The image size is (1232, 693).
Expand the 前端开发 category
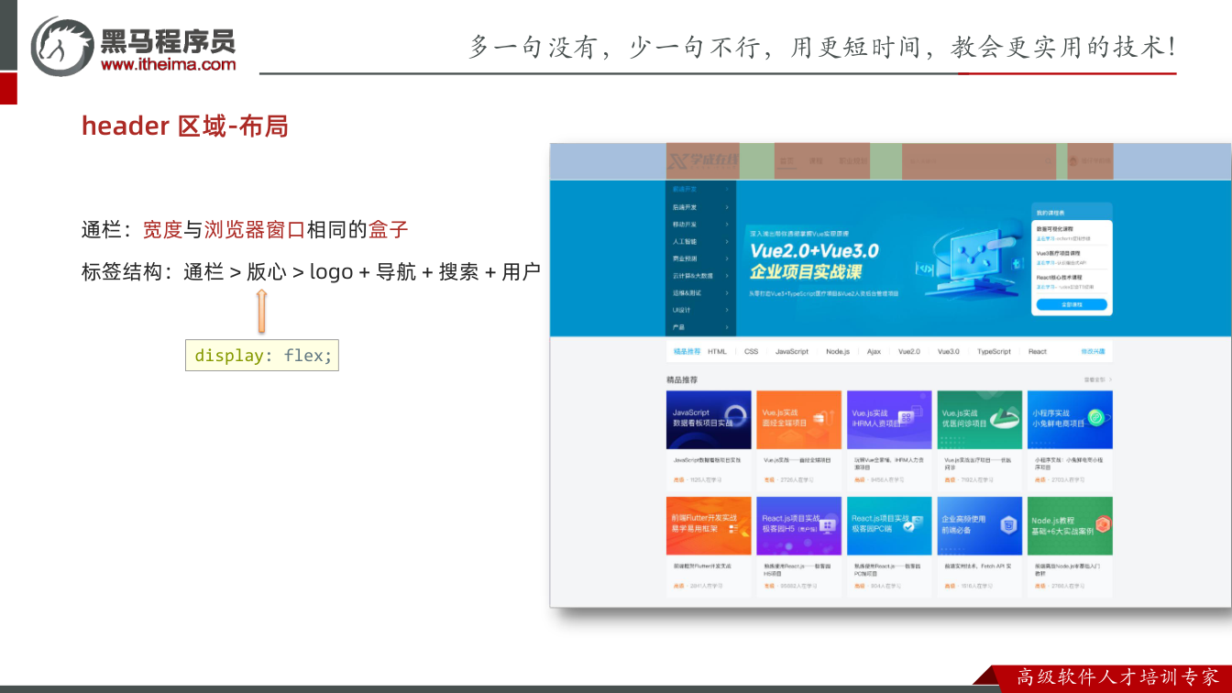[x=701, y=190]
